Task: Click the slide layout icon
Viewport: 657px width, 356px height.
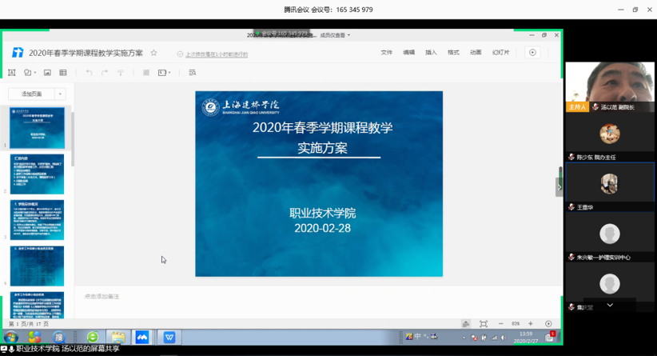Action: (162, 73)
